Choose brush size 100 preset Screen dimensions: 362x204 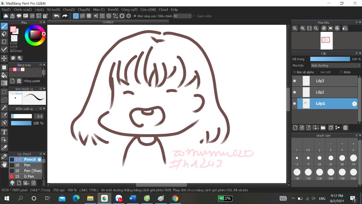pos(297,173)
